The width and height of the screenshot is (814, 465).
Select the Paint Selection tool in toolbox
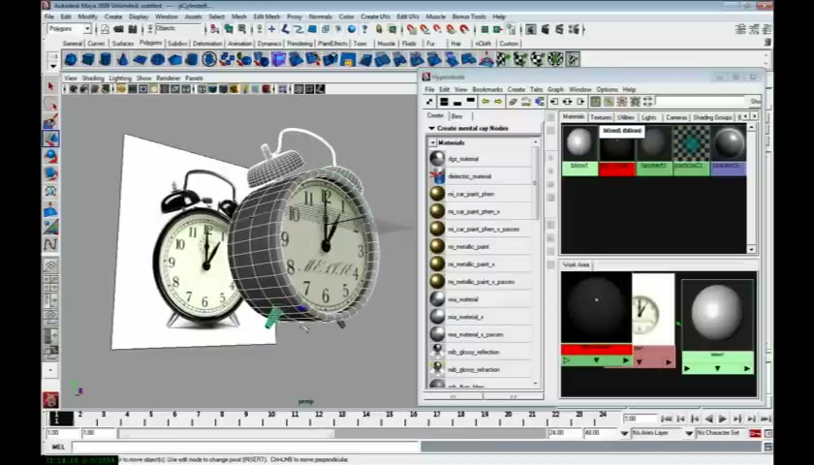[50, 121]
